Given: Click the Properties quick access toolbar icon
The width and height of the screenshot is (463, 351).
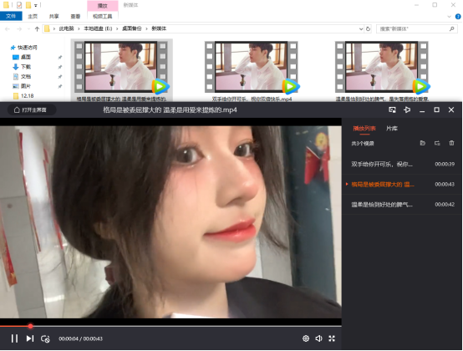Looking at the screenshot, I should click(x=19, y=5).
